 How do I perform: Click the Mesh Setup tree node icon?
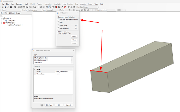tap(4, 23)
